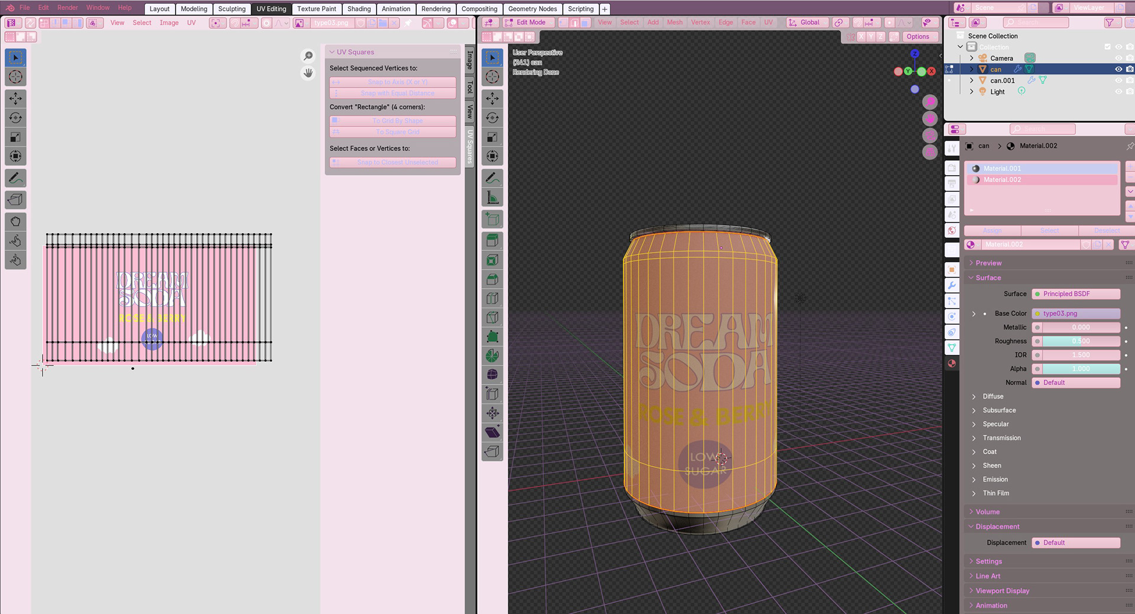
Task: Toggle visibility of the Light object
Action: [x=1118, y=92]
